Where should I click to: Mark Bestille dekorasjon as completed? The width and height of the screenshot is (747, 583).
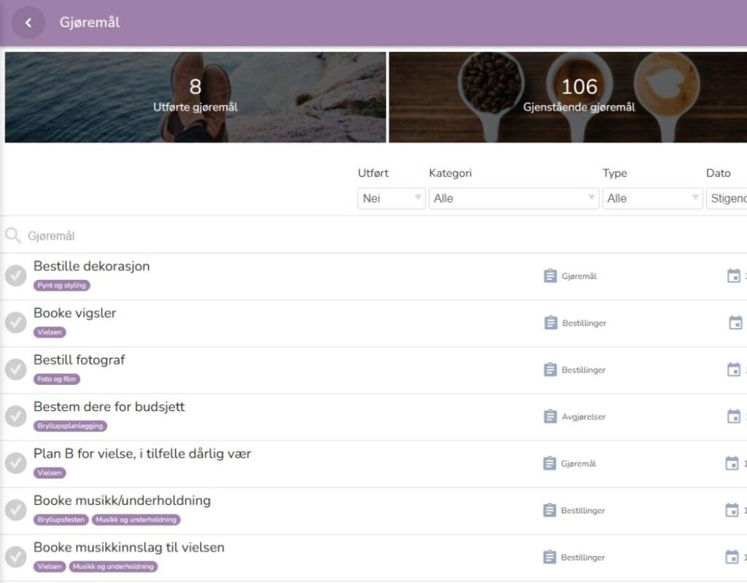(16, 276)
